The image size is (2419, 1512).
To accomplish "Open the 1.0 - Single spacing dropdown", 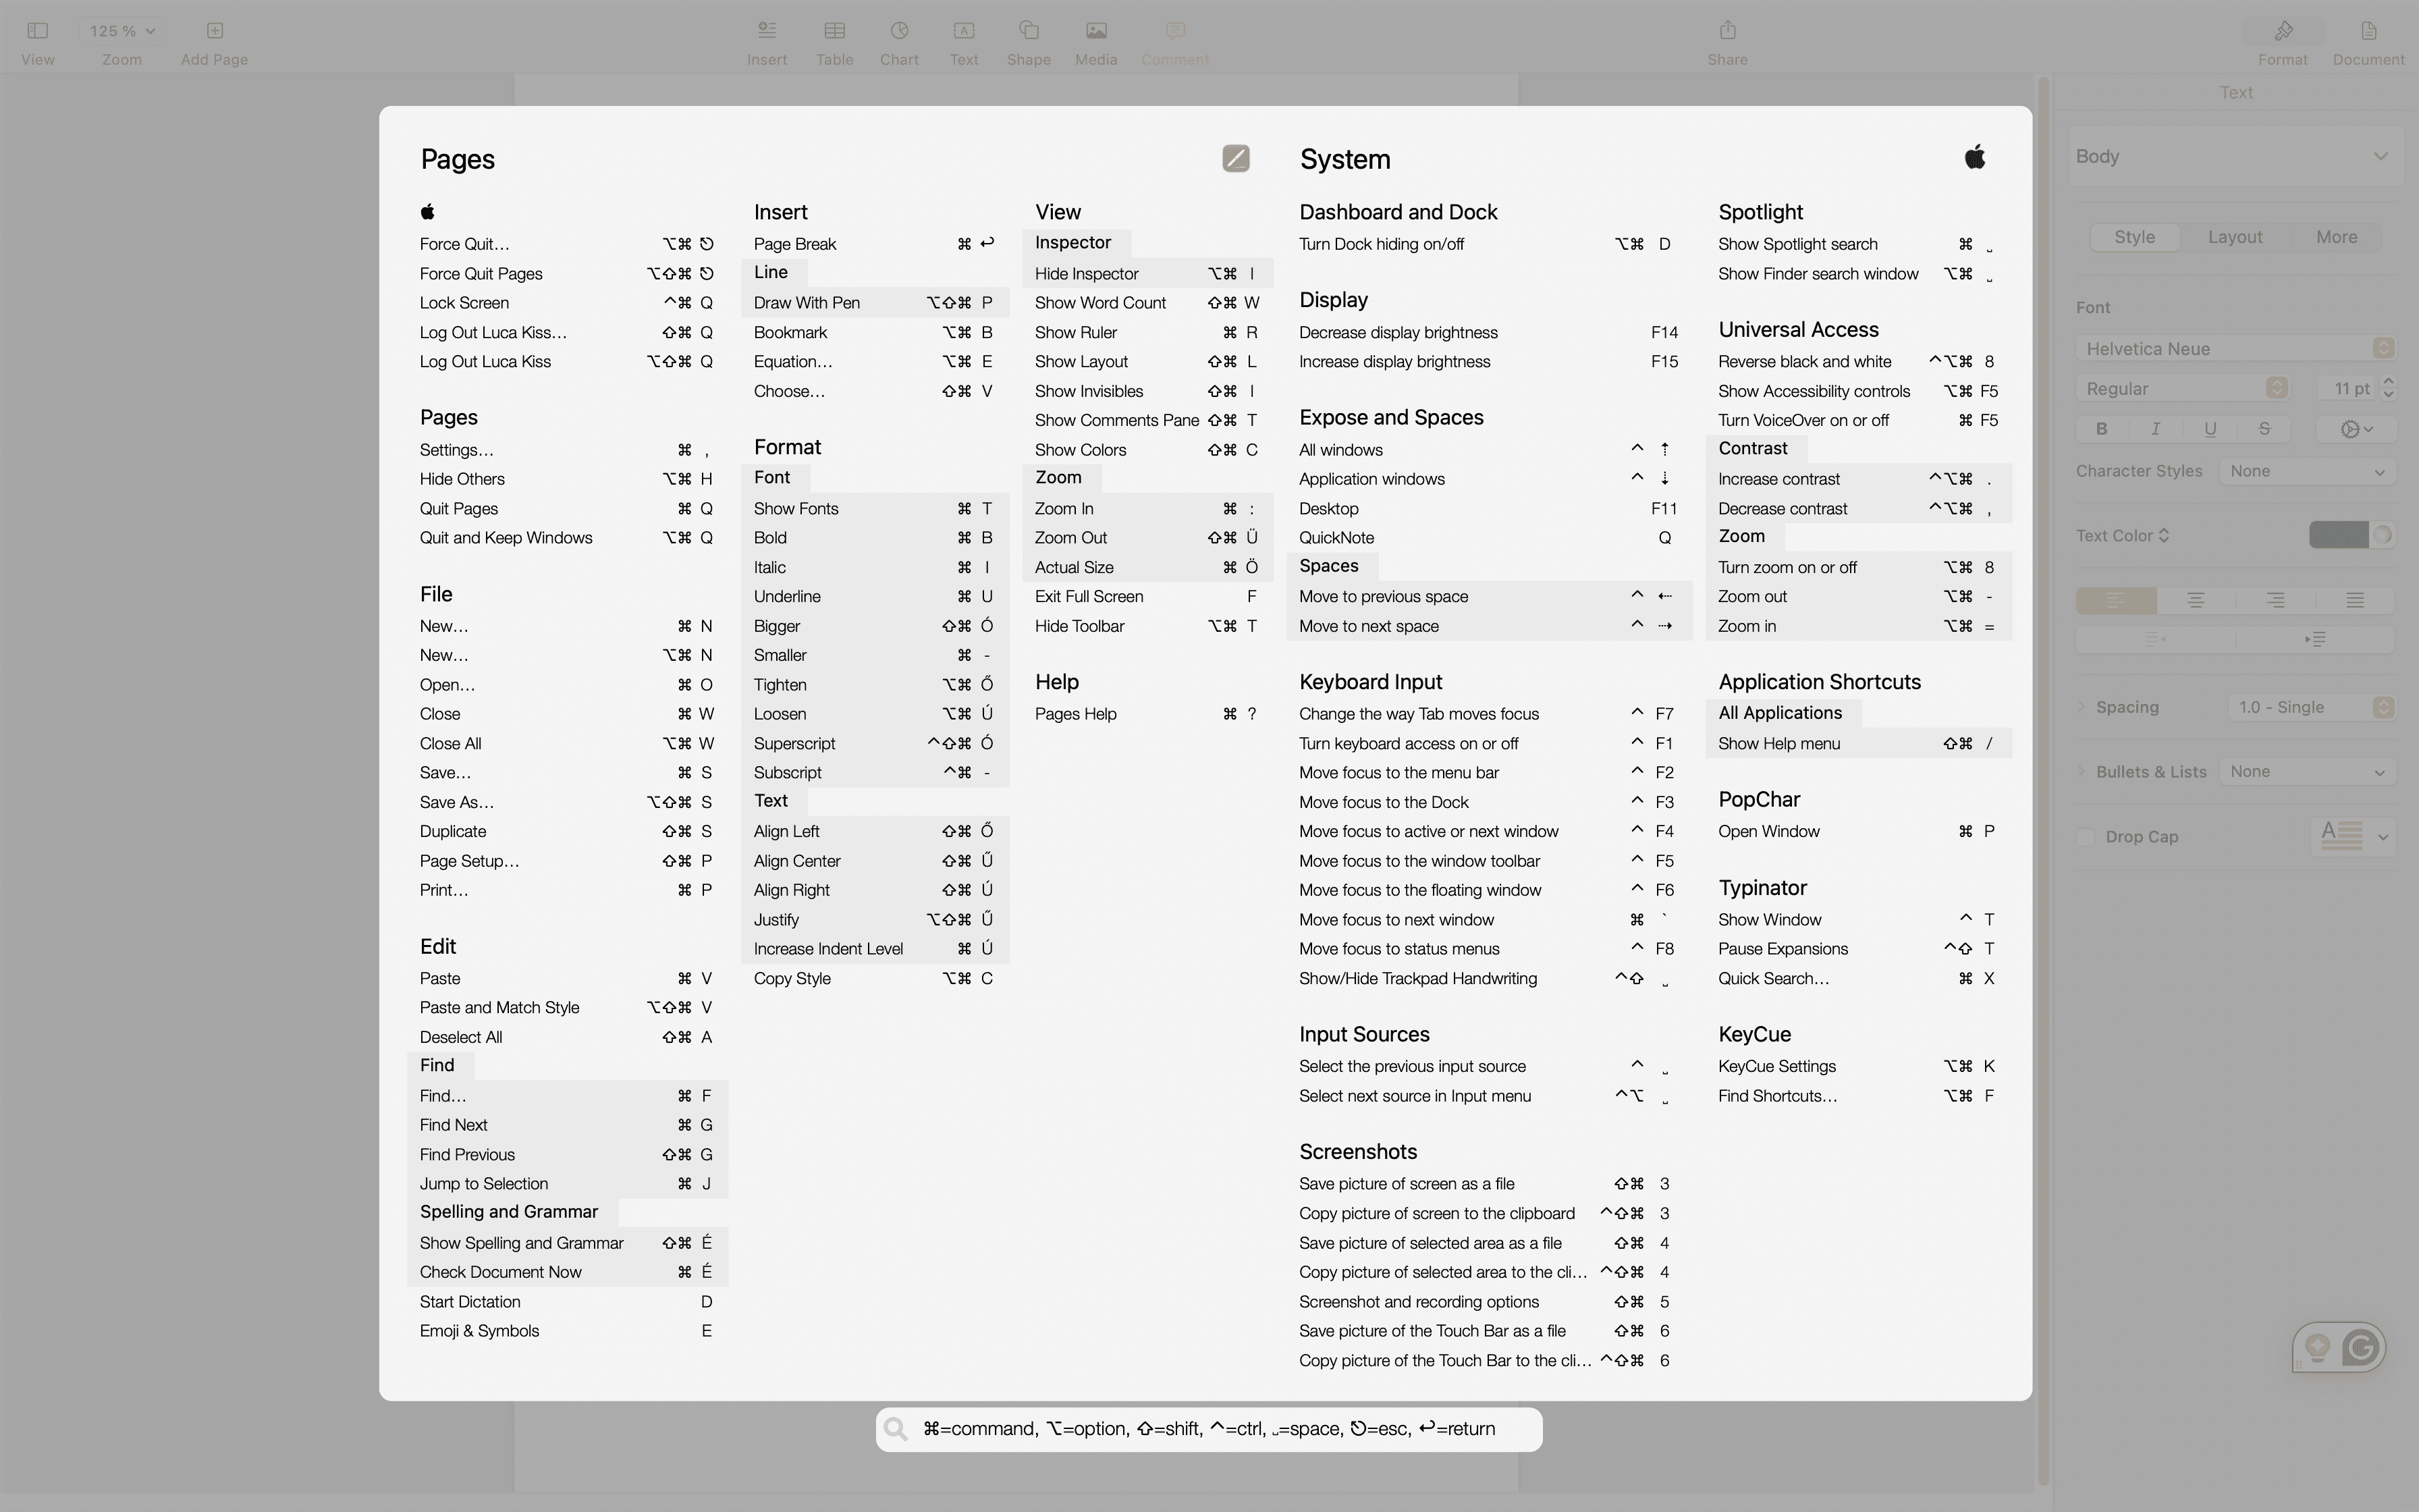I will pos(2311,707).
